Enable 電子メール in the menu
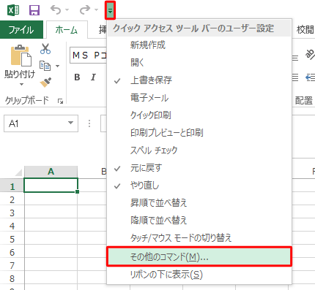Image resolution: width=315 pixels, height=290 pixels. [199, 98]
